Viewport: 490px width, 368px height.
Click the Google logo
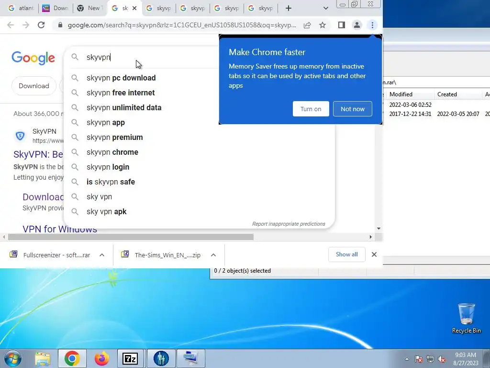(33, 58)
